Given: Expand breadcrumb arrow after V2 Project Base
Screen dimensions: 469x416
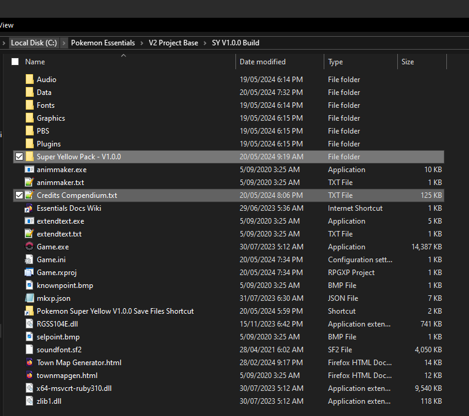Looking at the screenshot, I should click(x=205, y=43).
